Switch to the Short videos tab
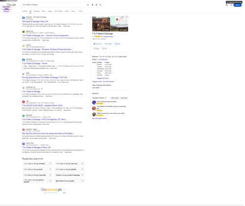Viewport: 245px width, 206px height. 58,11
